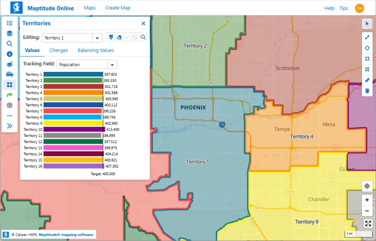Switch to the Changes tab

(x=59, y=50)
